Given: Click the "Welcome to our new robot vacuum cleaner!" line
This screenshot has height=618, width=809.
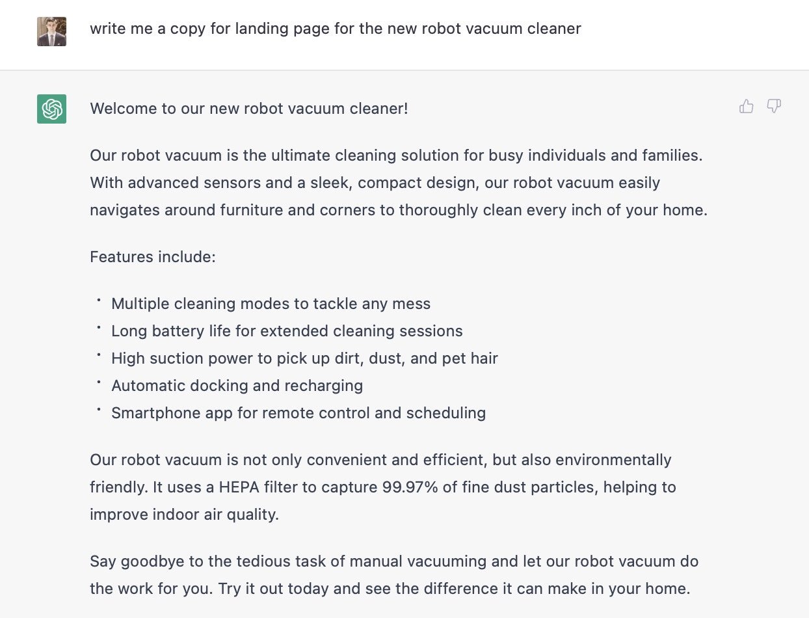Looking at the screenshot, I should click(249, 108).
